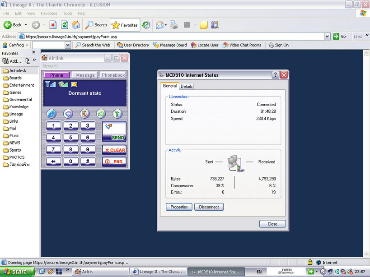Switch to Airlink taskbar button
Viewport: 370px width, 277px height.
(101, 272)
